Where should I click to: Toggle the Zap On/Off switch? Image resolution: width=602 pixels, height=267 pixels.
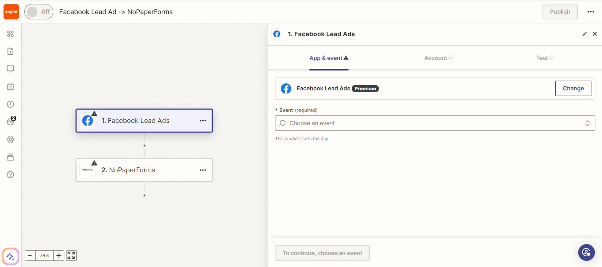tap(39, 12)
